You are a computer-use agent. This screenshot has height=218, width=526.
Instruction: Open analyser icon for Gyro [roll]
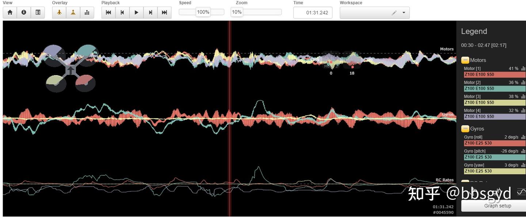coord(523,137)
